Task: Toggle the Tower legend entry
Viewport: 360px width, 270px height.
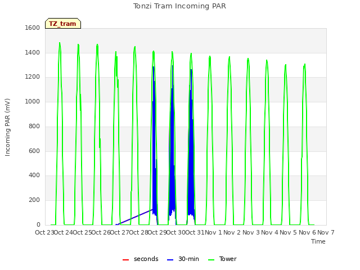Action: point(222,259)
